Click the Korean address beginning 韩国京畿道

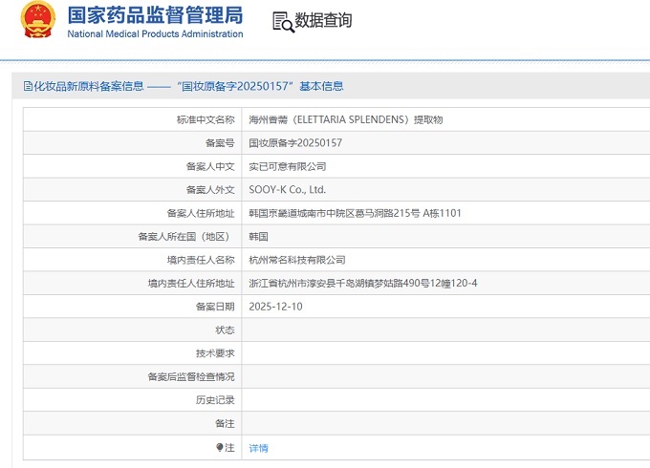[355, 213]
